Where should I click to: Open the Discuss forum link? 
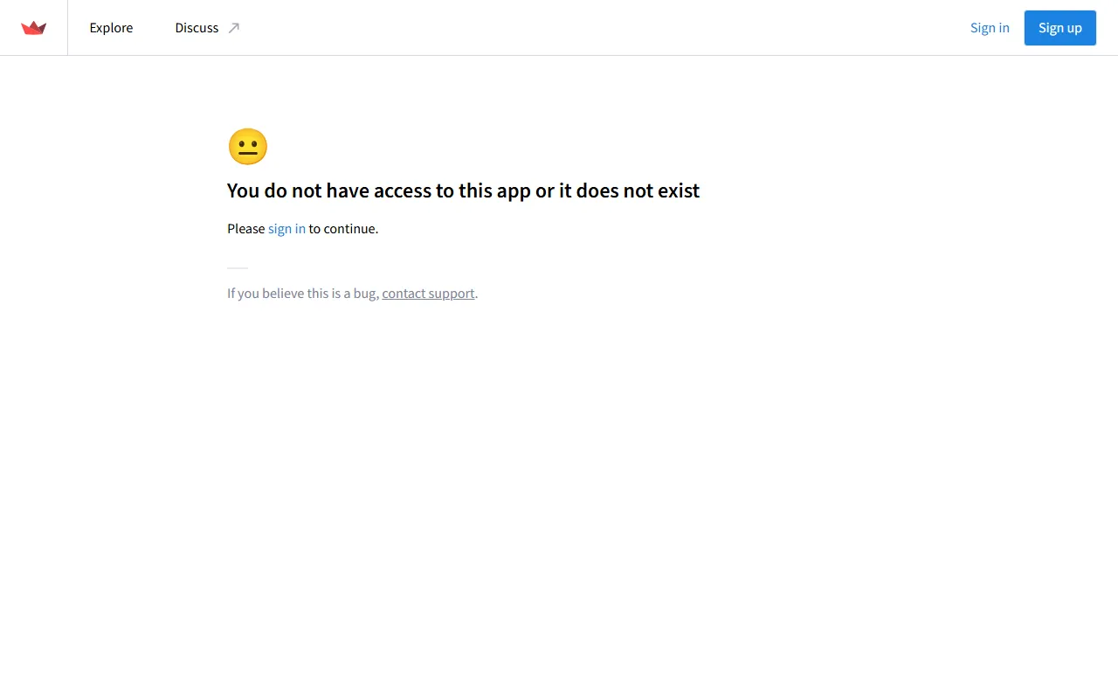point(197,28)
